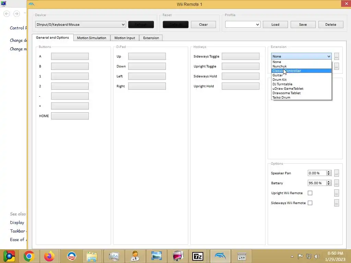Open the activity monitor graph taskbar icon
The width and height of the screenshot is (351, 263).
point(114,256)
